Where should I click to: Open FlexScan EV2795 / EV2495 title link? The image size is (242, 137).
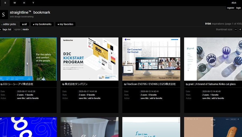click(151, 84)
